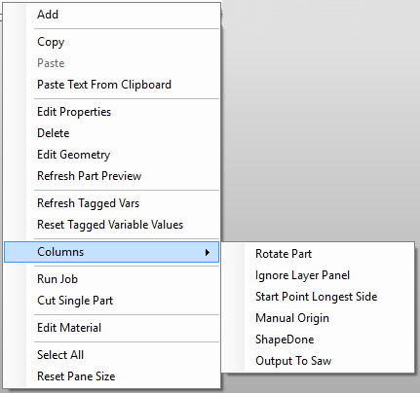
Task: Select Reset Pane Size
Action: [x=111, y=376]
